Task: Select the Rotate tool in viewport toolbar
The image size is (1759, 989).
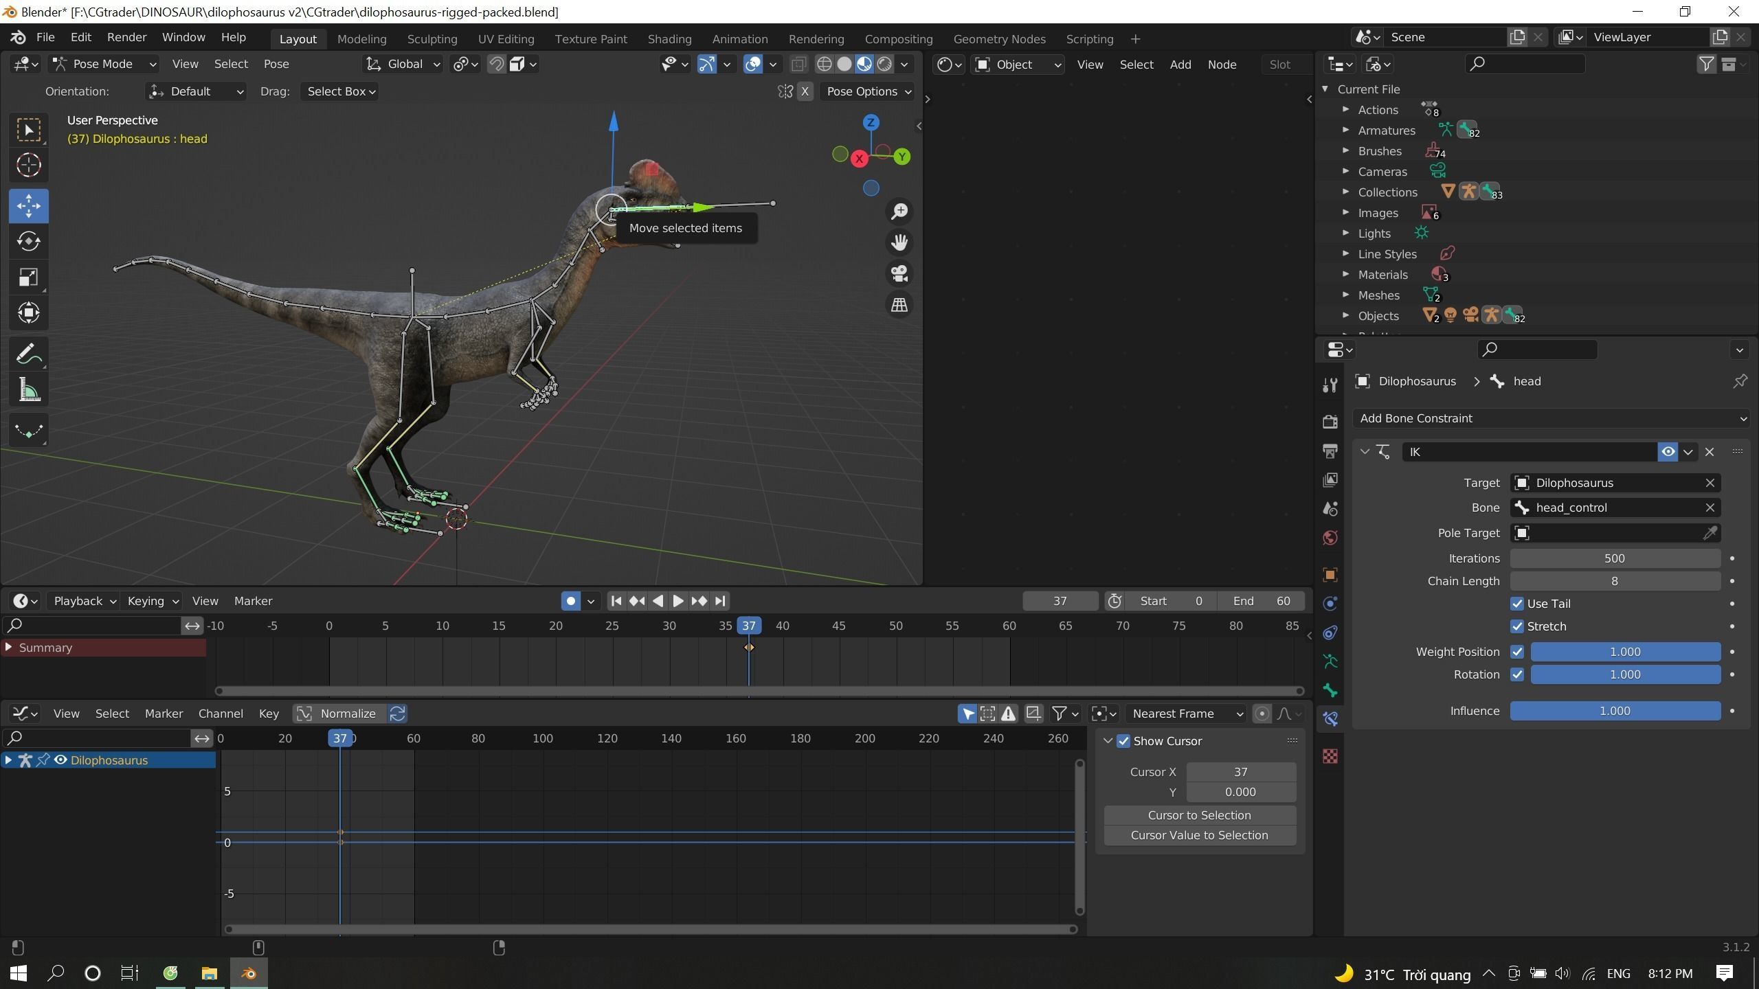Action: point(28,242)
